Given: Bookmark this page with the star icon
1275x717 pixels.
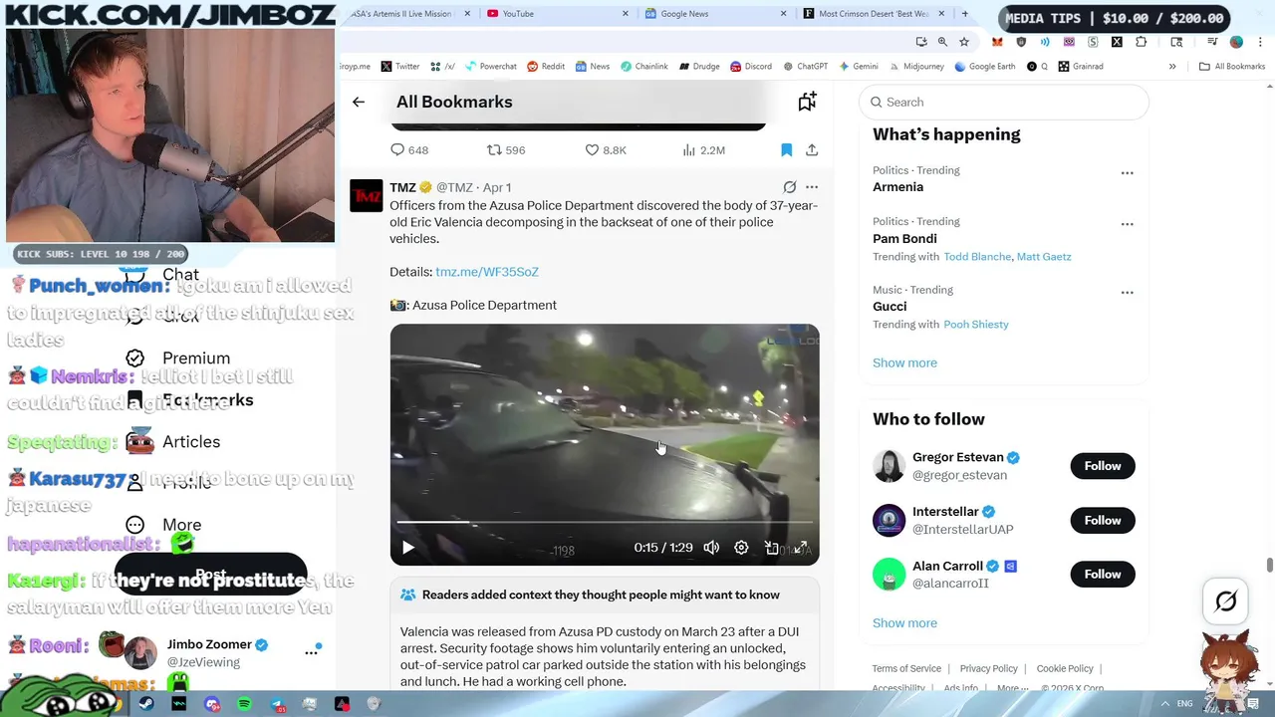Looking at the screenshot, I should click(x=963, y=42).
